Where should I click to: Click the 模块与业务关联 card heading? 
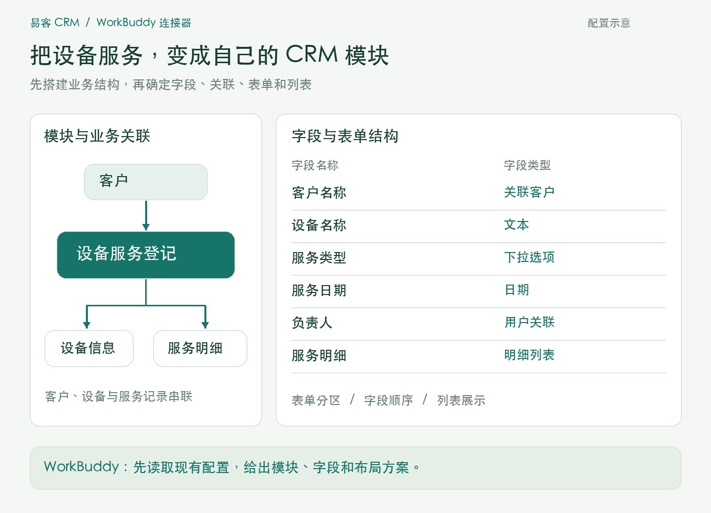[97, 136]
